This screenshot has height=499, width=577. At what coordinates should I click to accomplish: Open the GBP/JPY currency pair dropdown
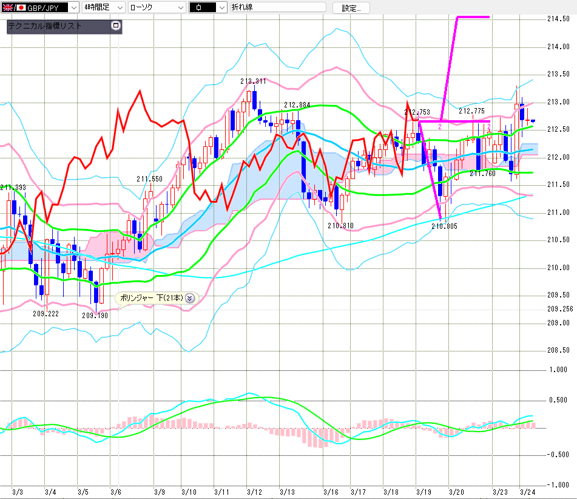tap(73, 8)
